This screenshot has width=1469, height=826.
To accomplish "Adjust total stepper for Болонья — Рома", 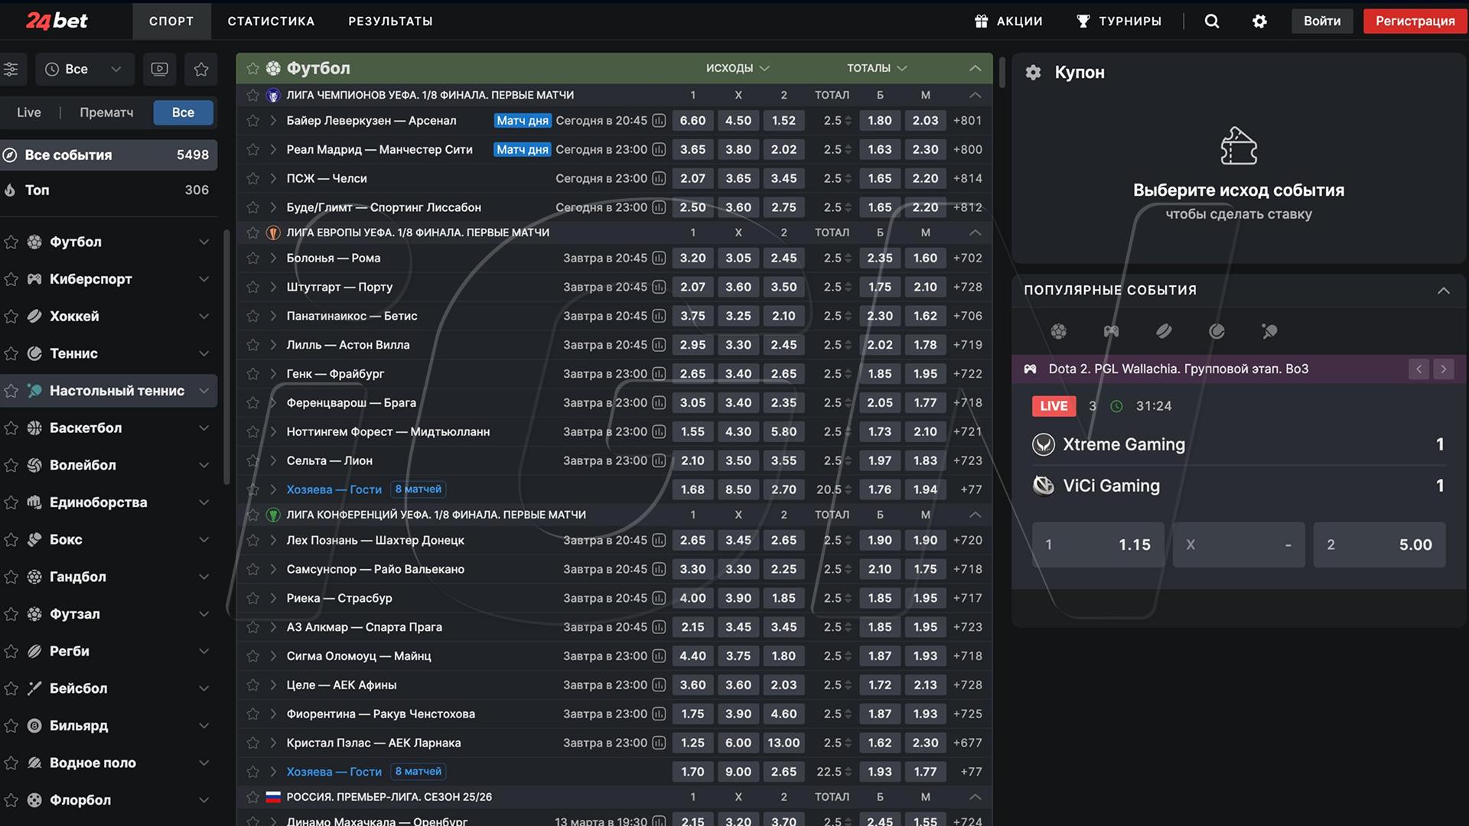I will point(848,259).
